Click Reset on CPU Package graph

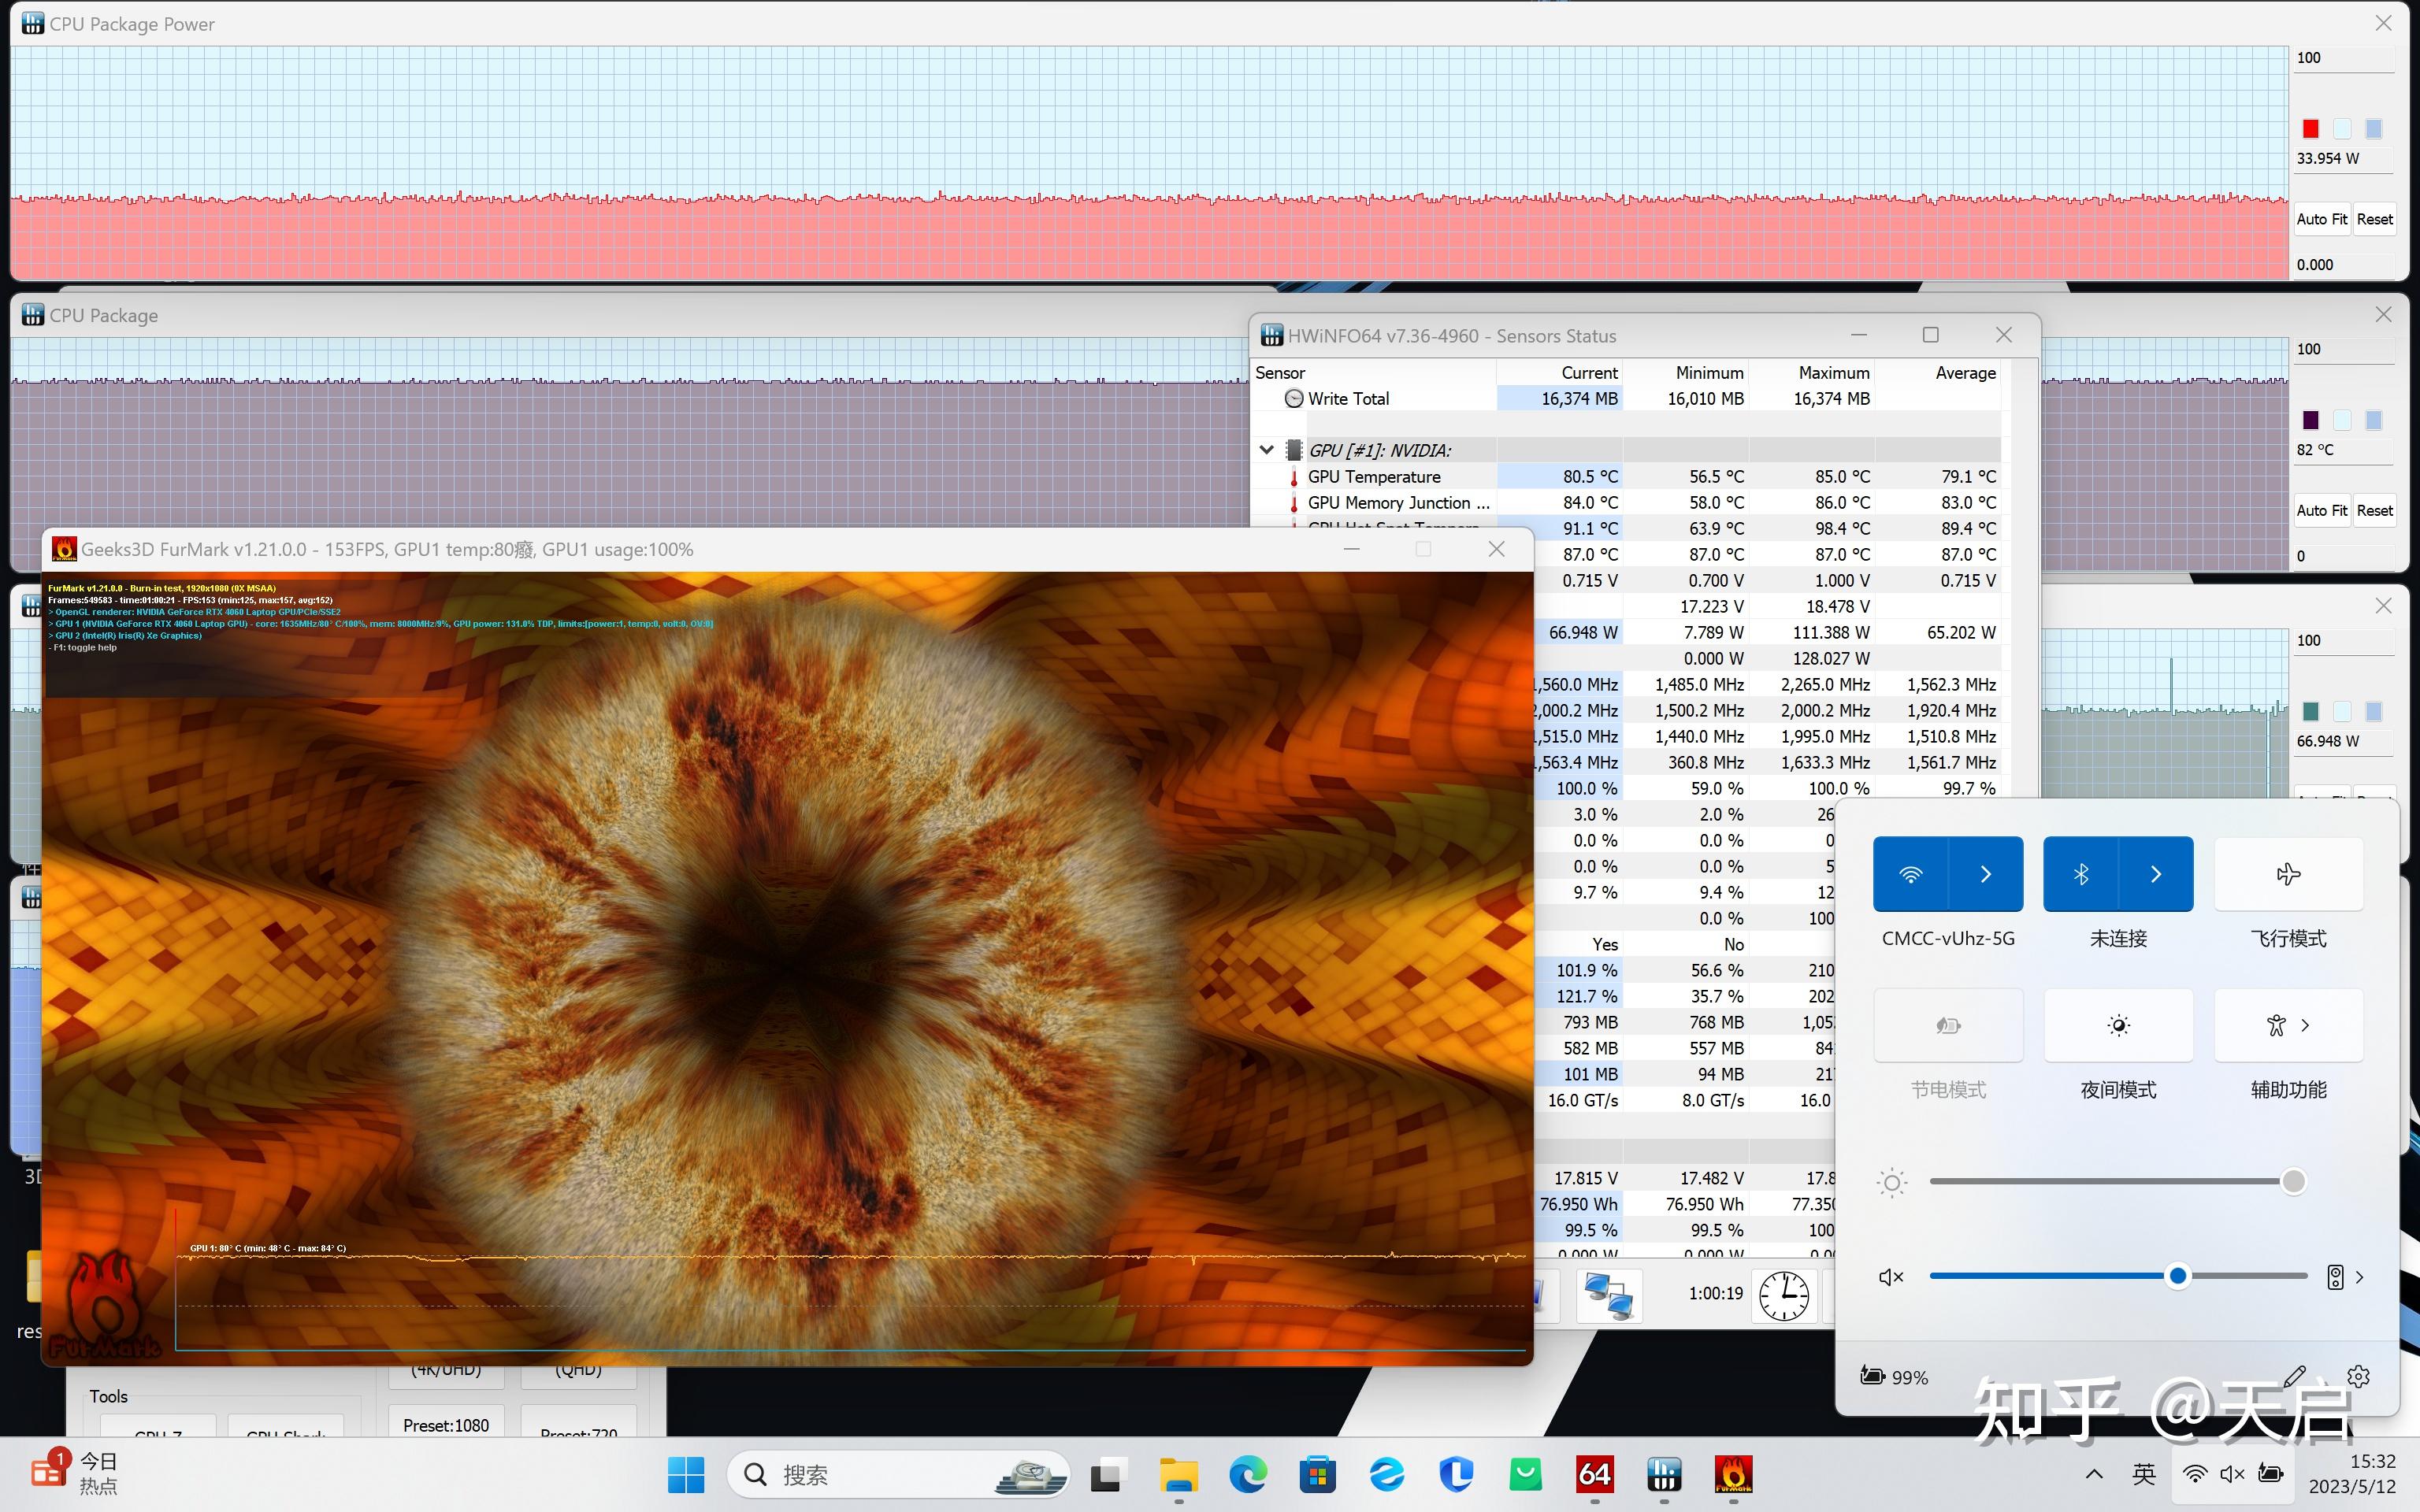coord(2374,510)
